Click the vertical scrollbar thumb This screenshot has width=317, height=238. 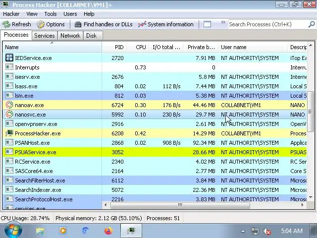[311, 111]
